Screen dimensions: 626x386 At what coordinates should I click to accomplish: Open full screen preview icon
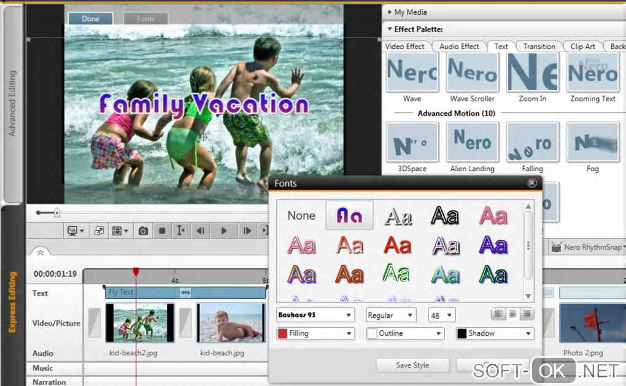click(99, 231)
